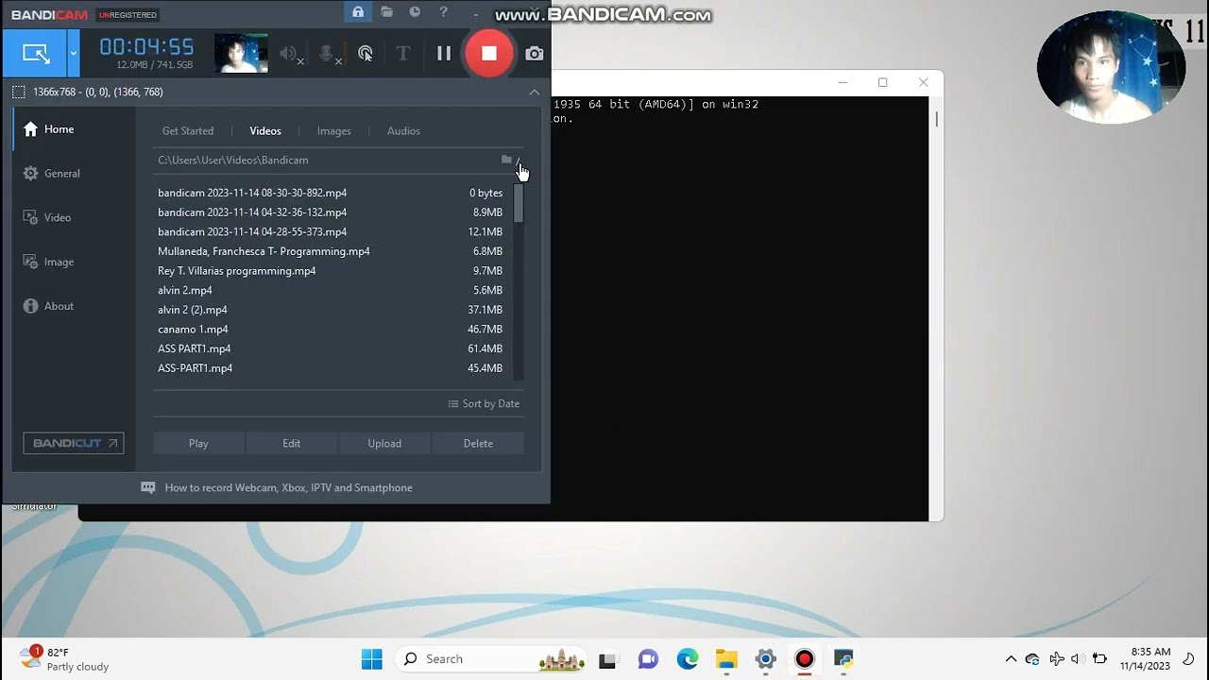Open Task View on the taskbar
Image resolution: width=1209 pixels, height=680 pixels.
tap(607, 659)
